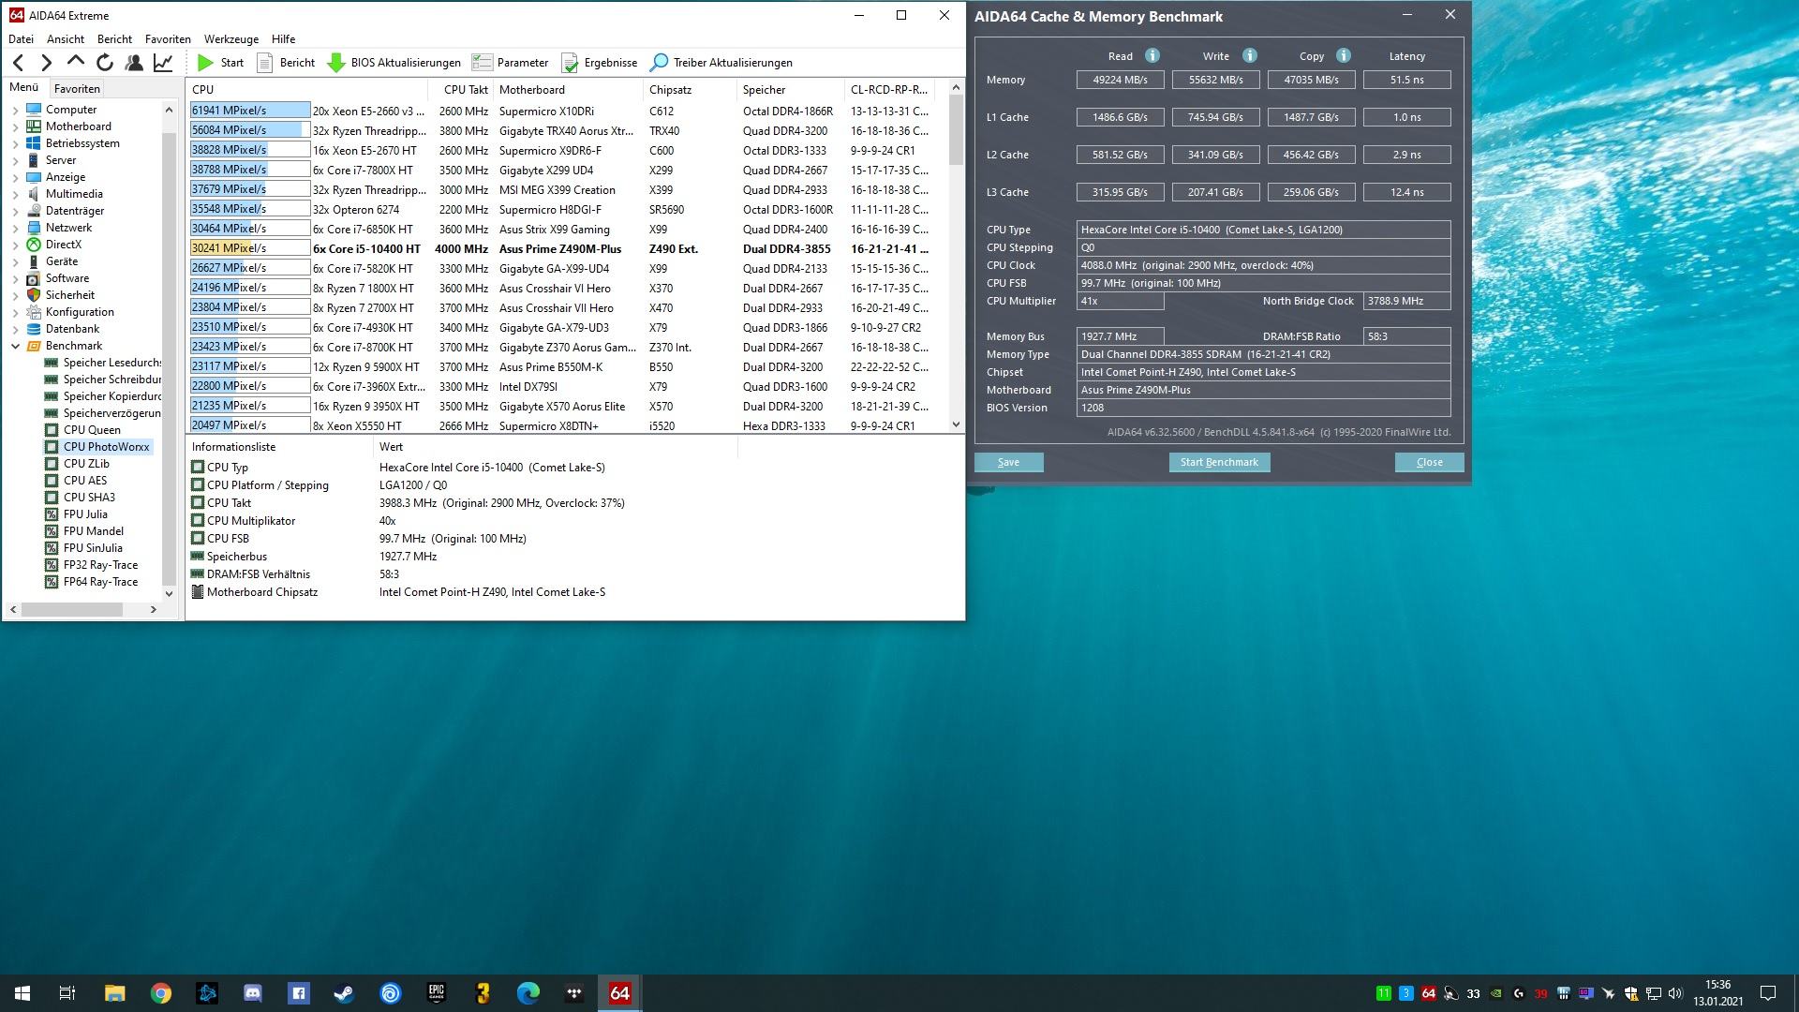This screenshot has height=1012, width=1799.
Task: Open Steam from the taskbar
Action: coord(344,993)
